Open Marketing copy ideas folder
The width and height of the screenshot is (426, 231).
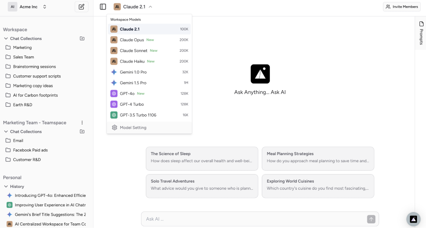click(x=33, y=85)
